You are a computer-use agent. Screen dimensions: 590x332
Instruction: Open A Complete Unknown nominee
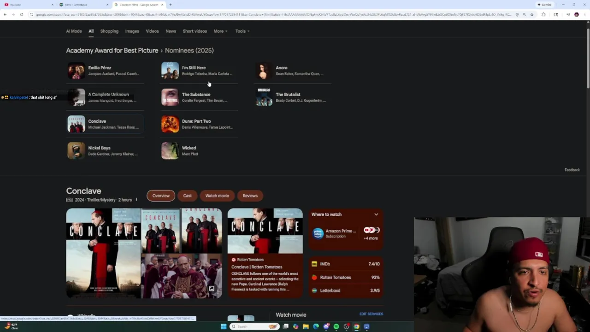(x=106, y=97)
